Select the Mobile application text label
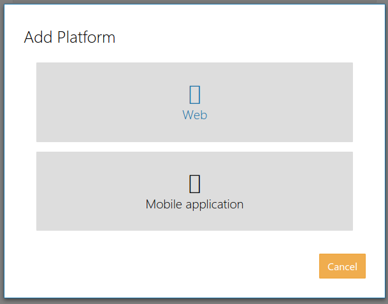Viewport: 388px width, 304px height. point(194,205)
